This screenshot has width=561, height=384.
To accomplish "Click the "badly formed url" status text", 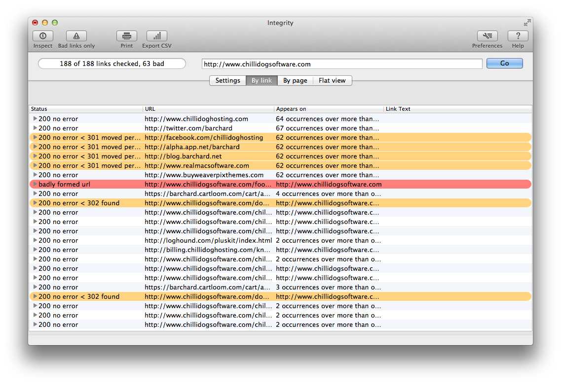I will (65, 184).
